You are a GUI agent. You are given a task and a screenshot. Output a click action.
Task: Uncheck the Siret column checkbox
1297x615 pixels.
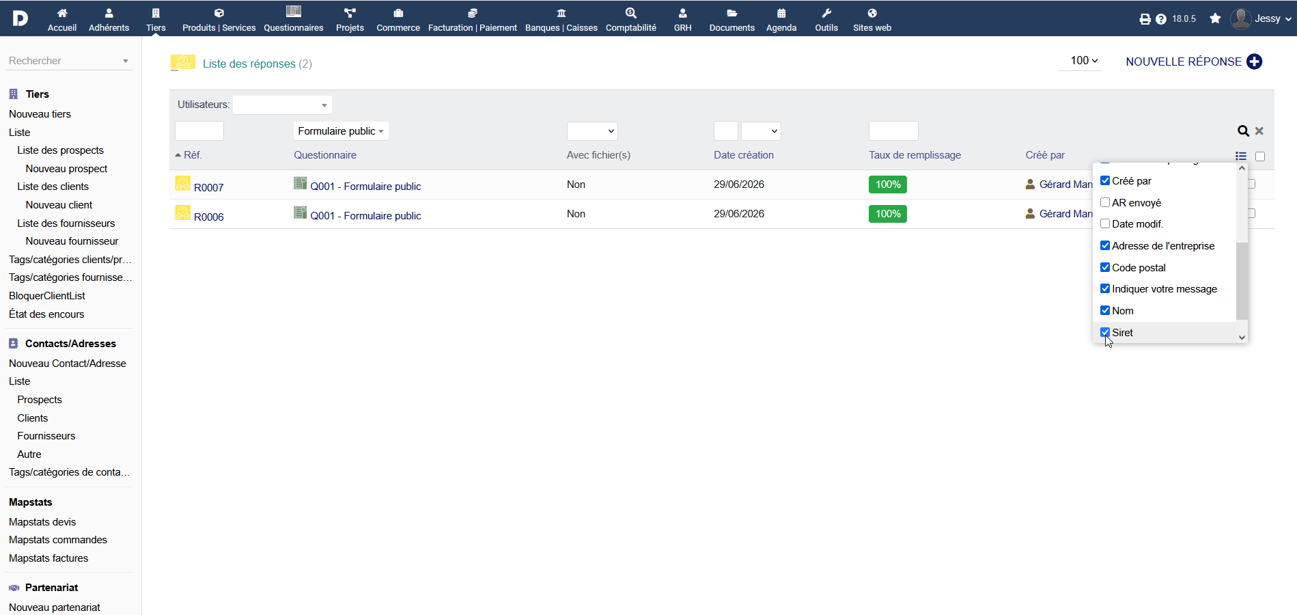(1105, 332)
